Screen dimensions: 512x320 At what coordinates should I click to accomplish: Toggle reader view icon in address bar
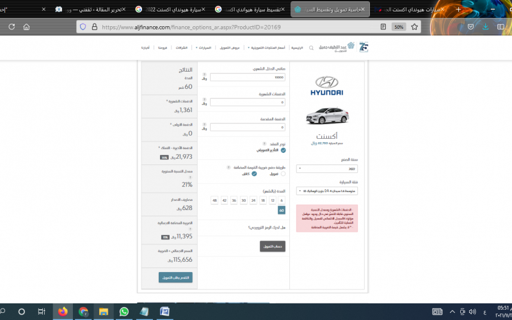pyautogui.click(x=383, y=27)
